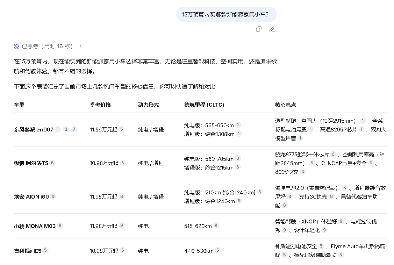Viewport: 394px width, 265px height.
Task: Open citation 6 after 极狐 阿尔法T5
Action: coord(52,163)
